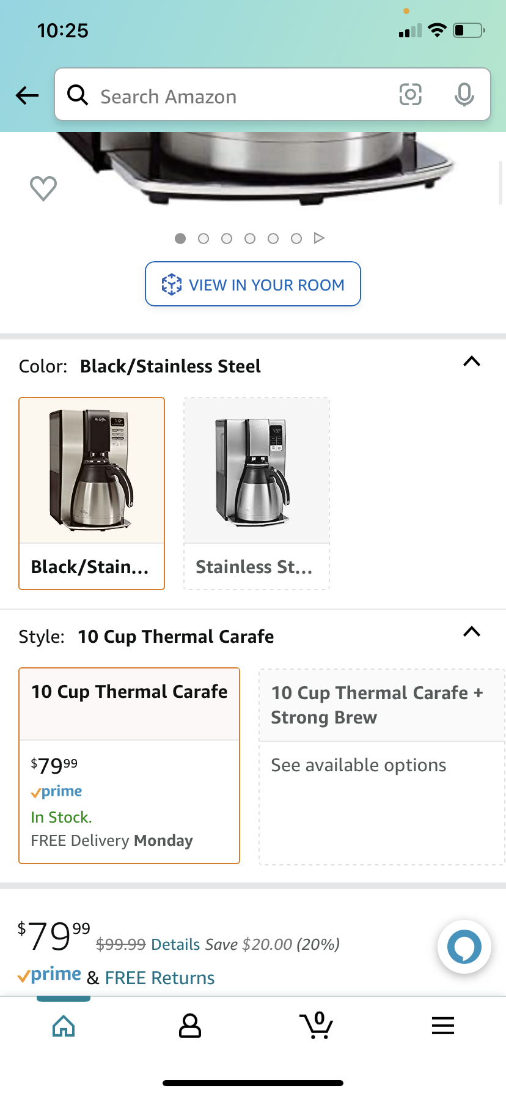Tap the Search Amazon field
The width and height of the screenshot is (506, 1096).
(244, 96)
